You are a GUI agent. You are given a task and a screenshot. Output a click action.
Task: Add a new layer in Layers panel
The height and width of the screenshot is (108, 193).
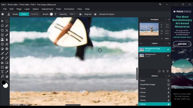pos(160,71)
